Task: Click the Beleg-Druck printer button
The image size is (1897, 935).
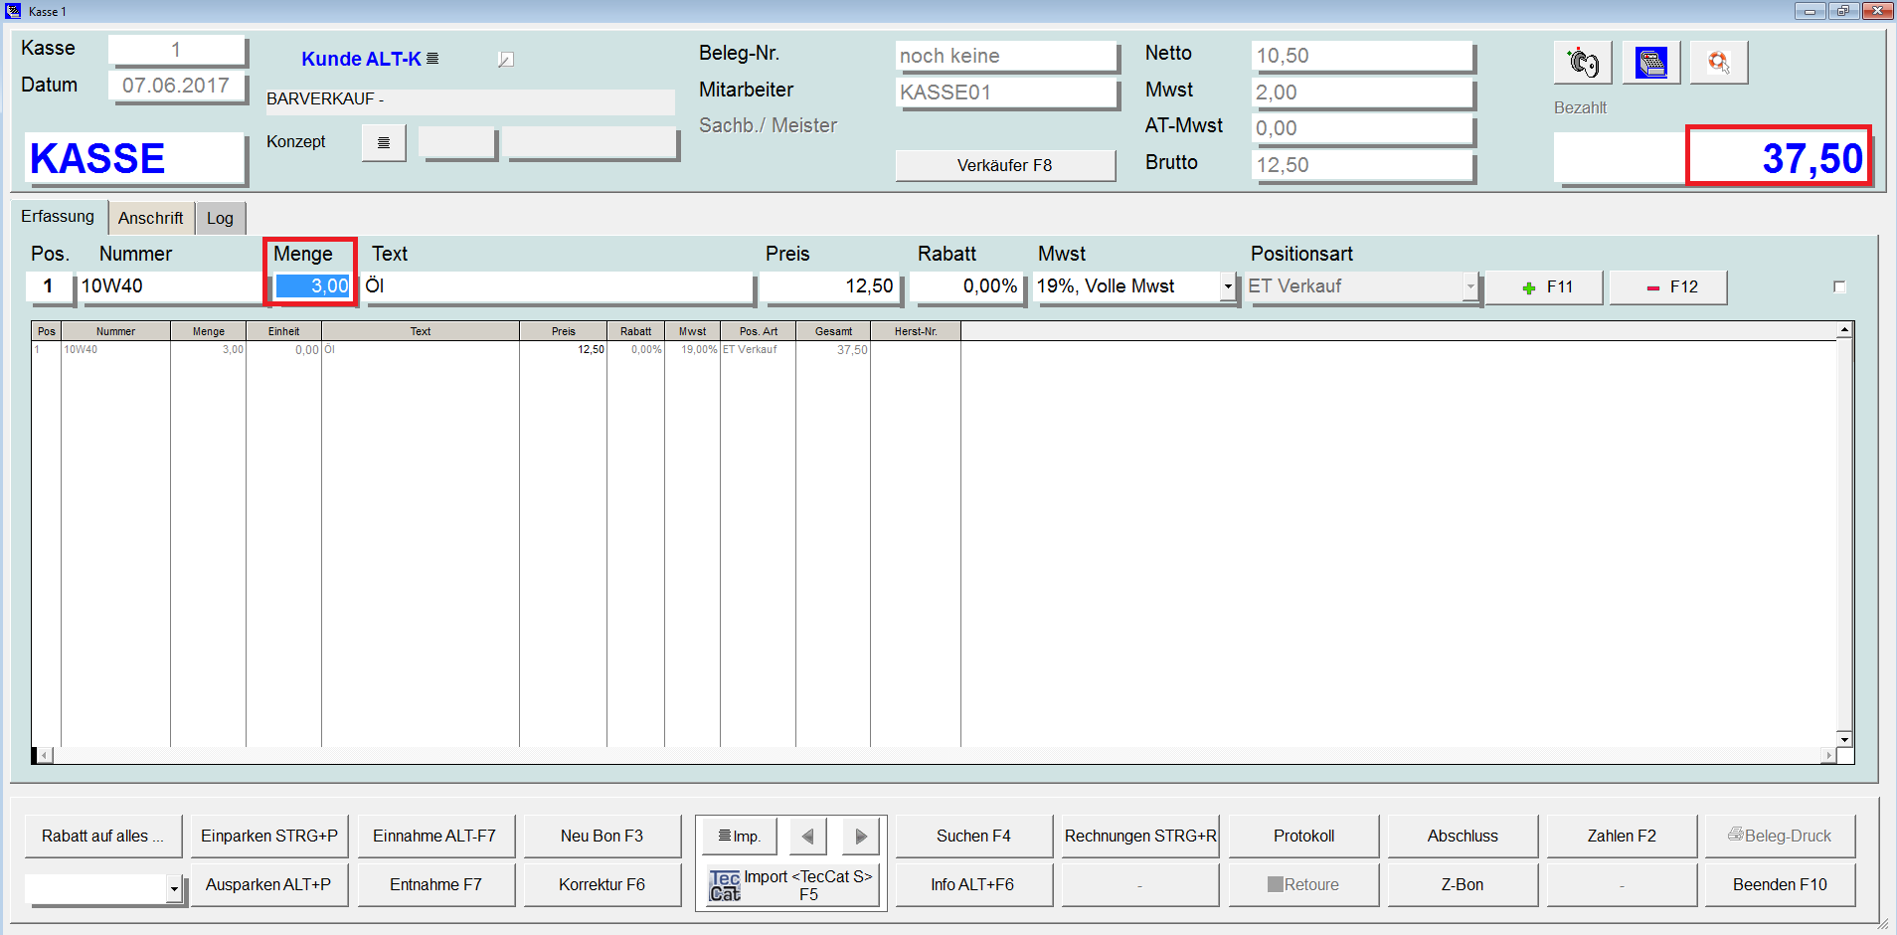Action: coord(1780,837)
